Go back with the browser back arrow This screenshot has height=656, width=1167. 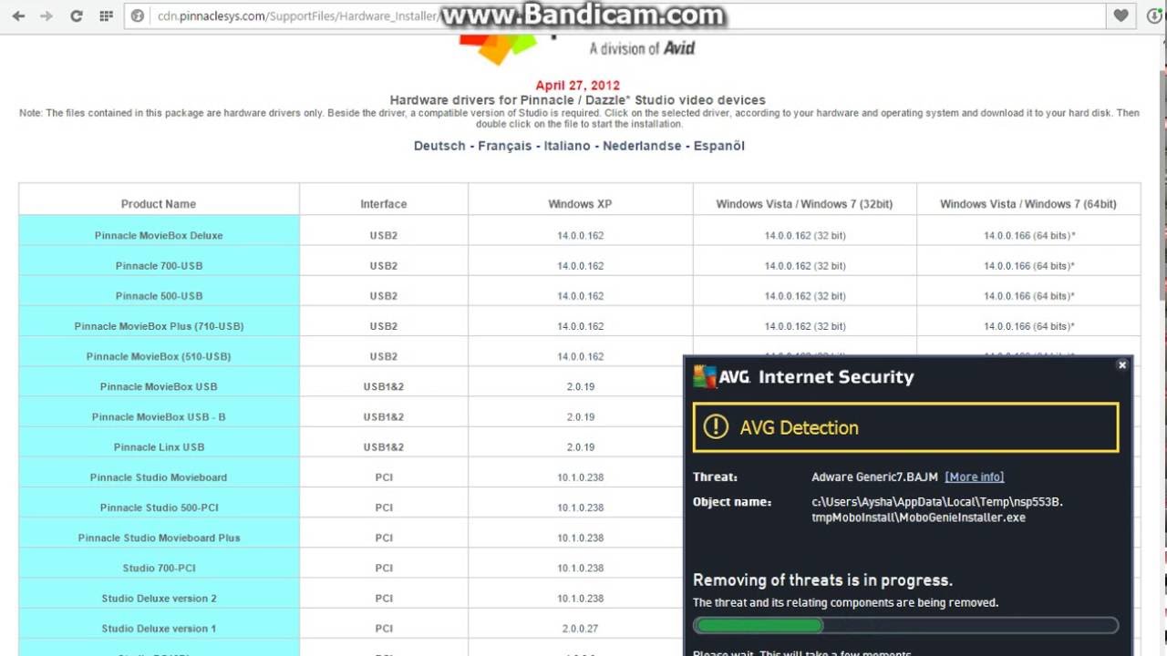coord(19,15)
